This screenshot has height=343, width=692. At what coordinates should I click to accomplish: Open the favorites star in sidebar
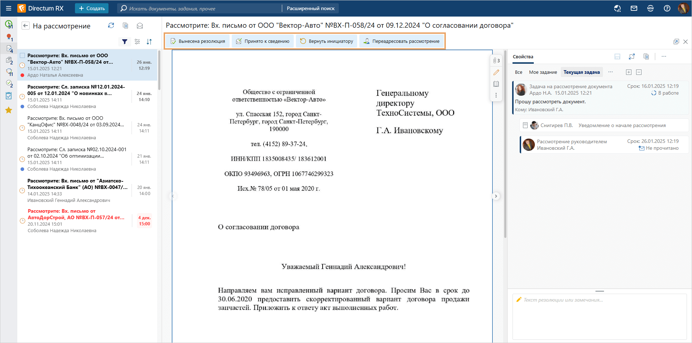point(9,110)
